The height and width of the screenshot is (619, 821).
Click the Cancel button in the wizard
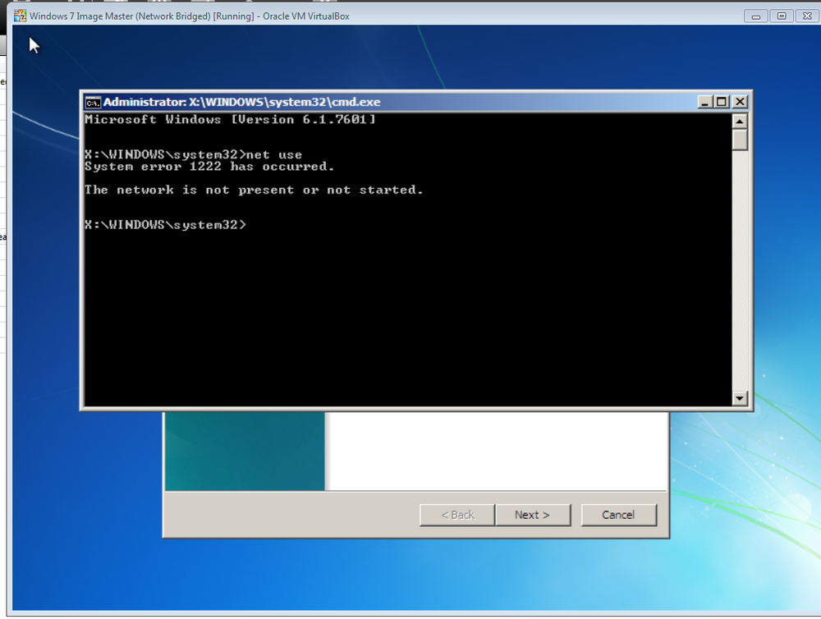pyautogui.click(x=618, y=515)
